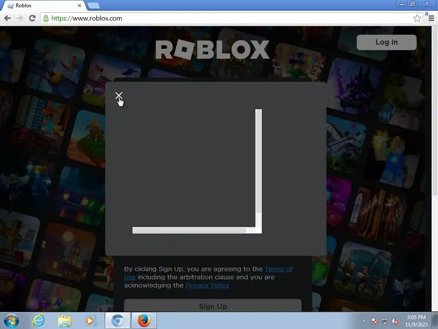
Task: Open Windows Media Player from taskbar
Action: click(x=90, y=320)
